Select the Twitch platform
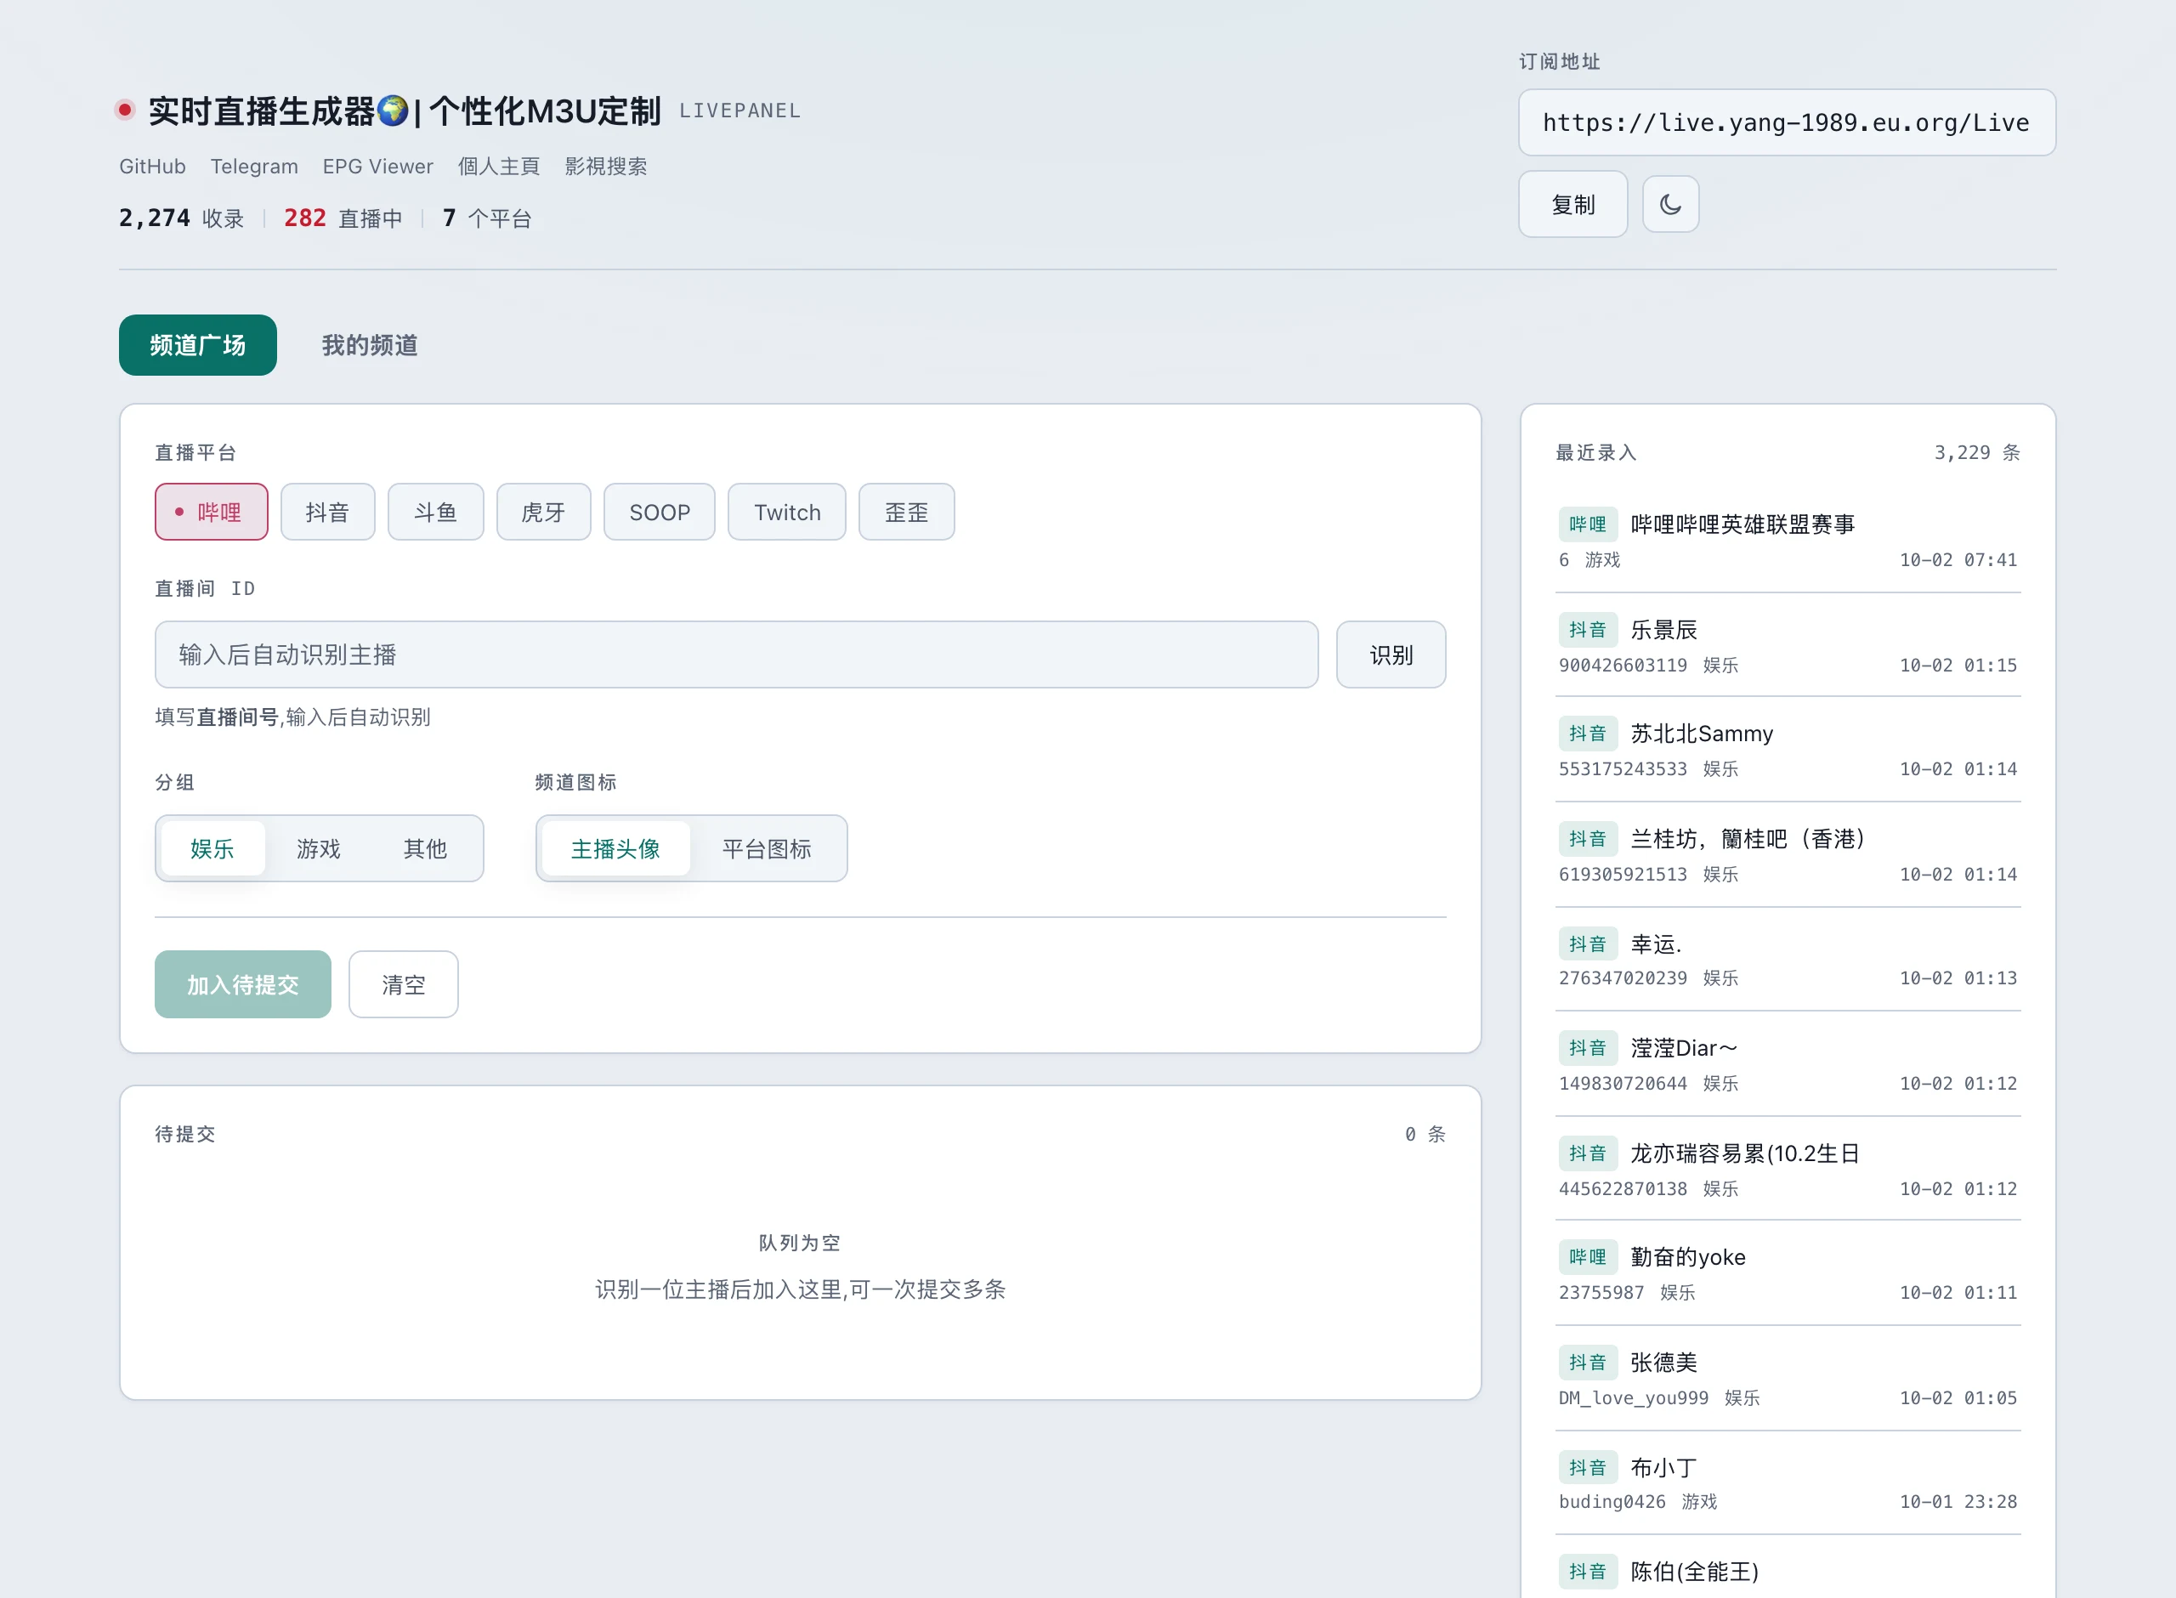 coord(786,512)
